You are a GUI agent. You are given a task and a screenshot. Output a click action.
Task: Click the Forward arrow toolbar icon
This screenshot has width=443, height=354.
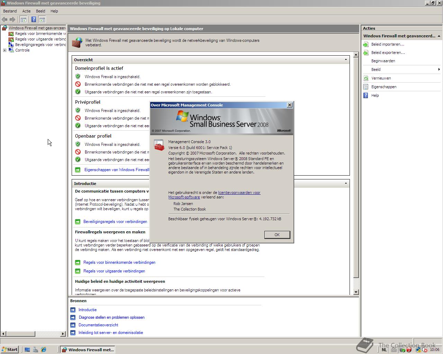pos(12,20)
